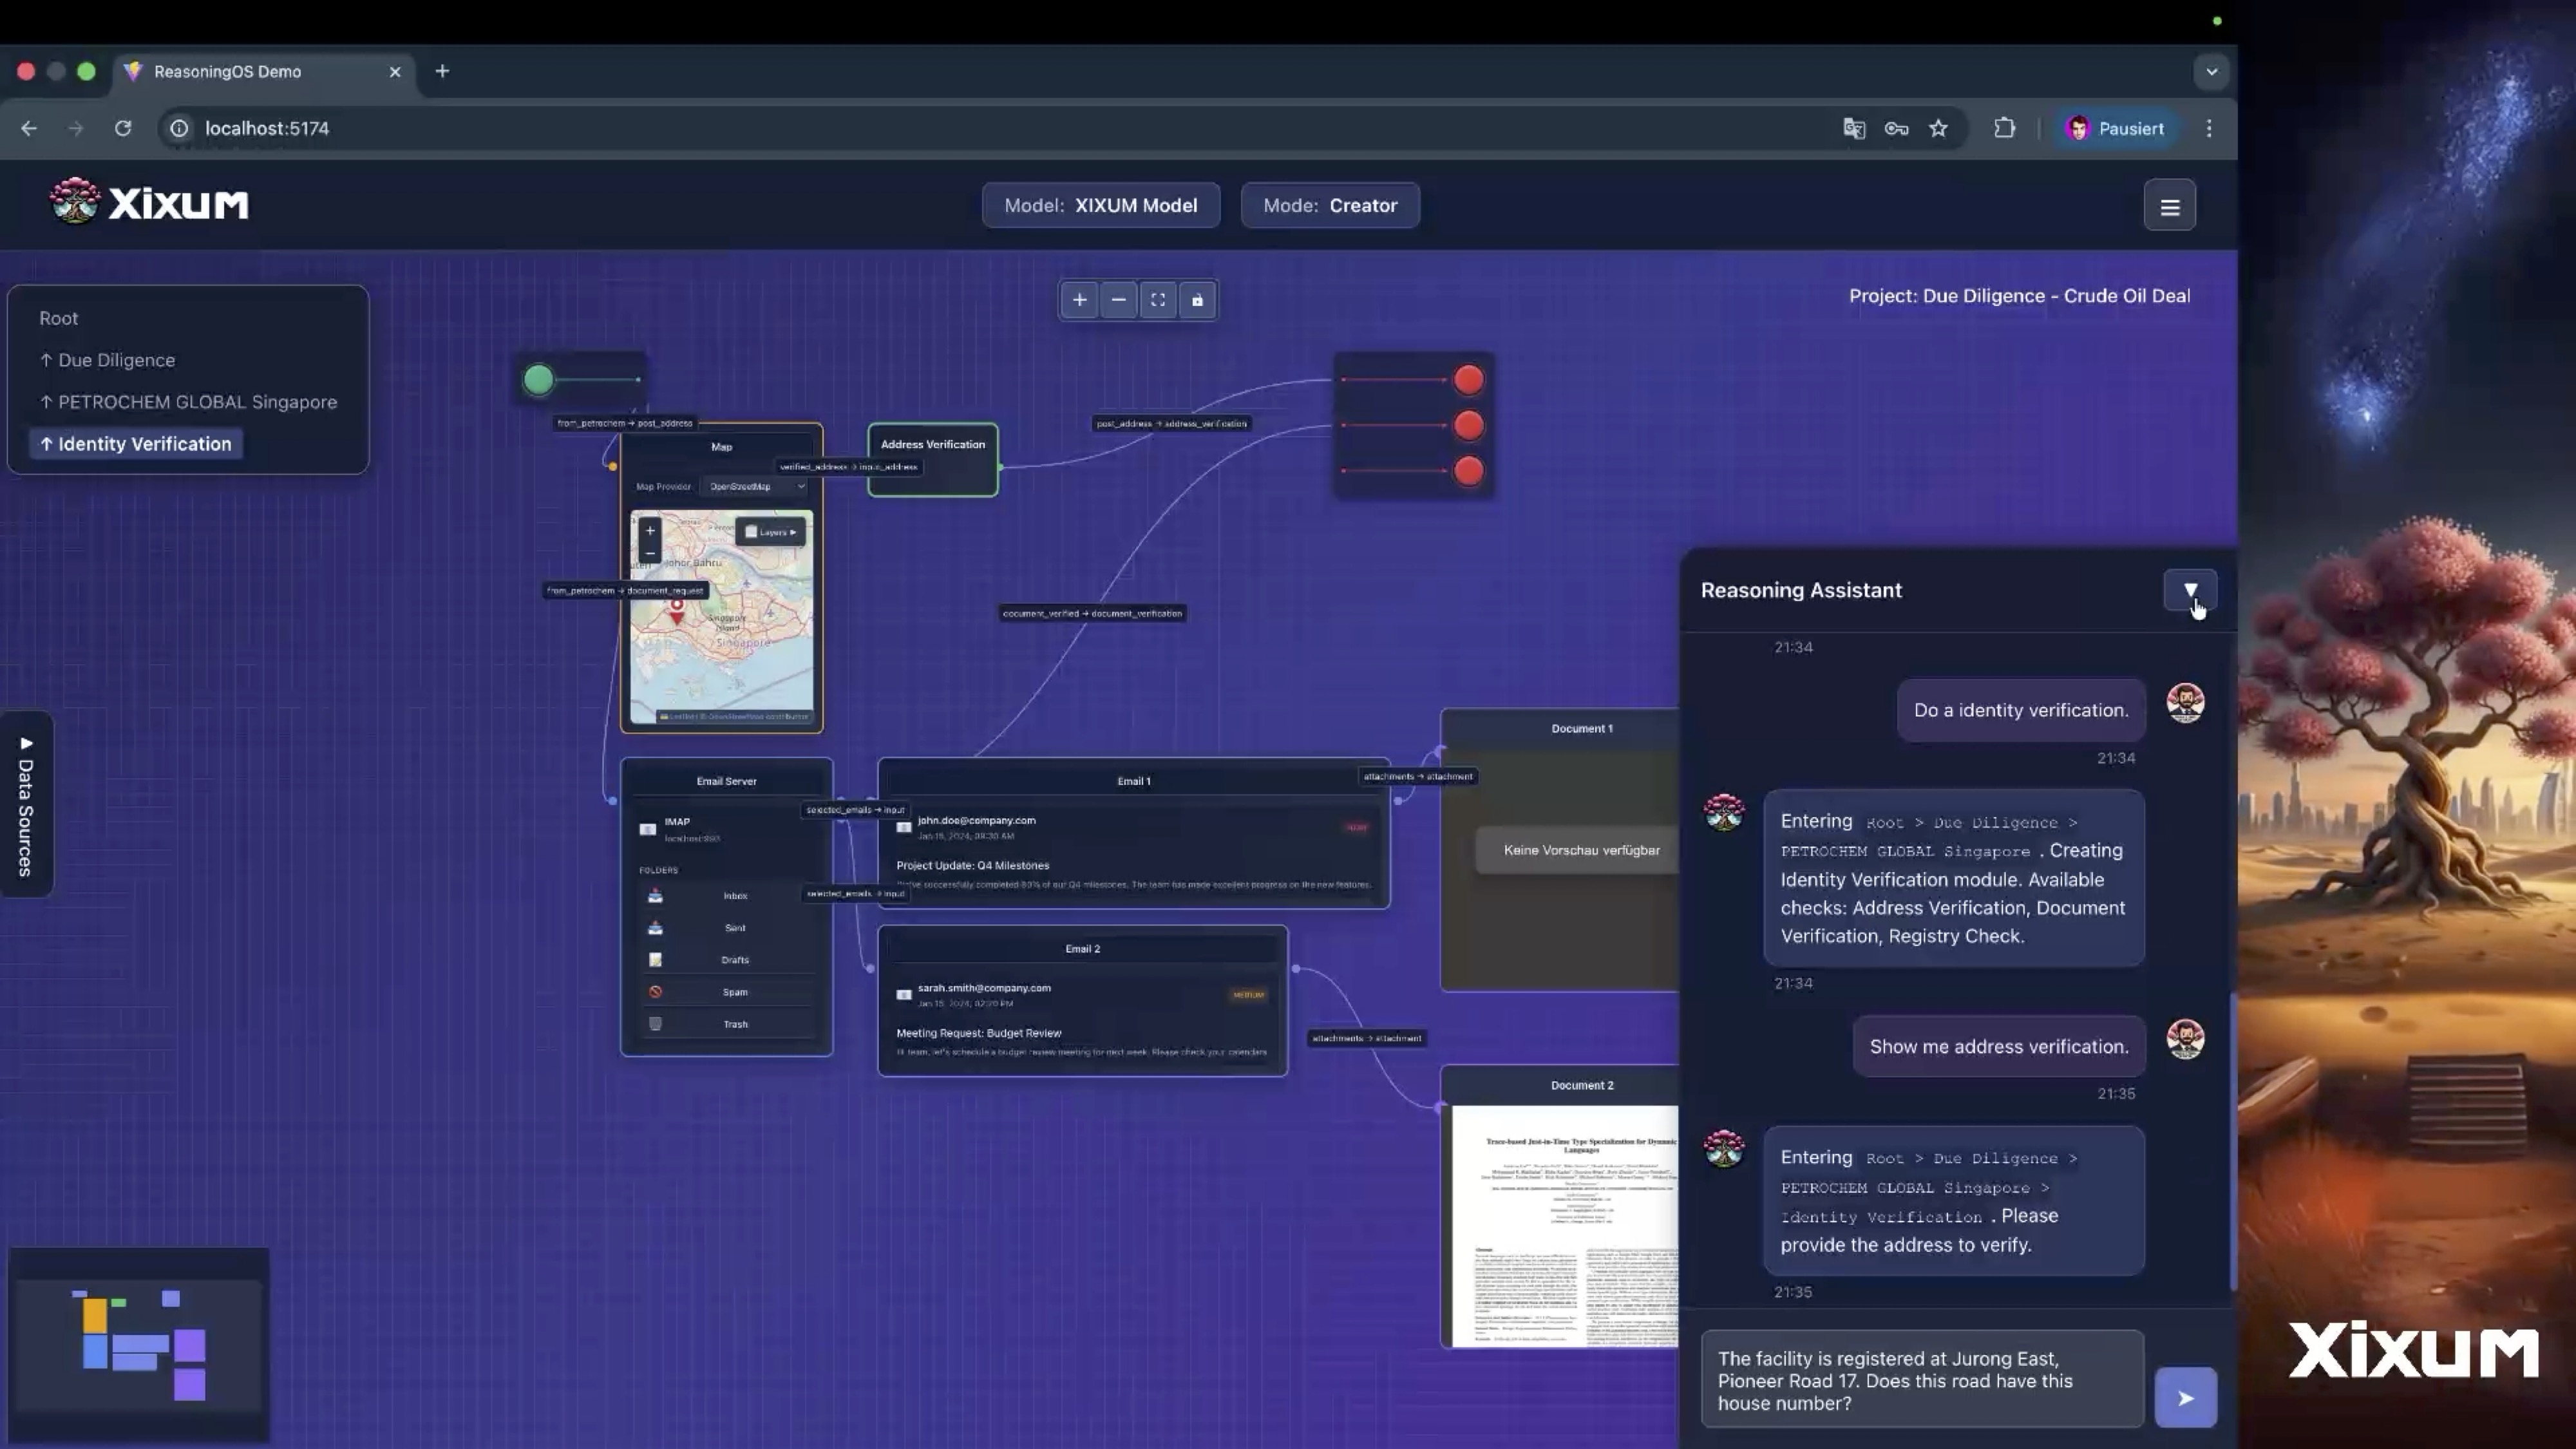Open Email 1 from john.doe@company.com
Screen dimensions: 2576x1449
[x=1133, y=833]
